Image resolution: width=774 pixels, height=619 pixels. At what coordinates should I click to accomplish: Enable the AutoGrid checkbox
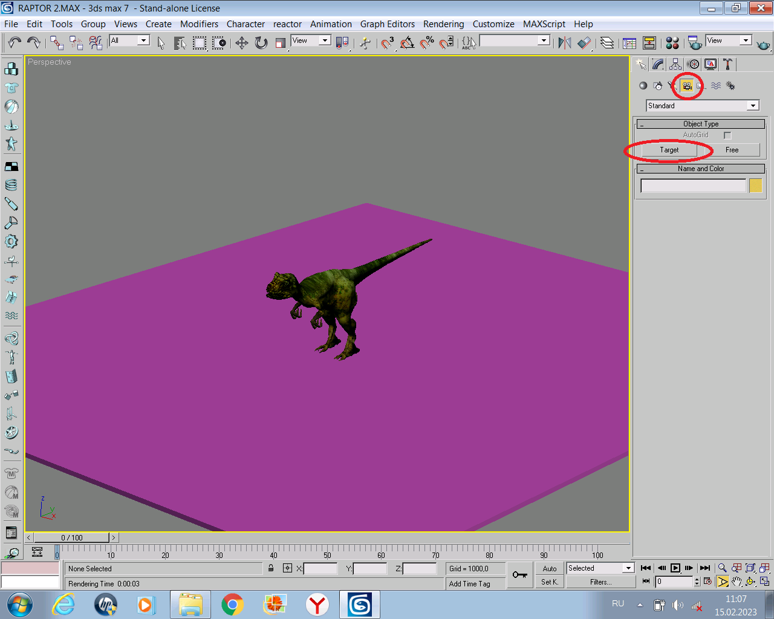(x=727, y=135)
